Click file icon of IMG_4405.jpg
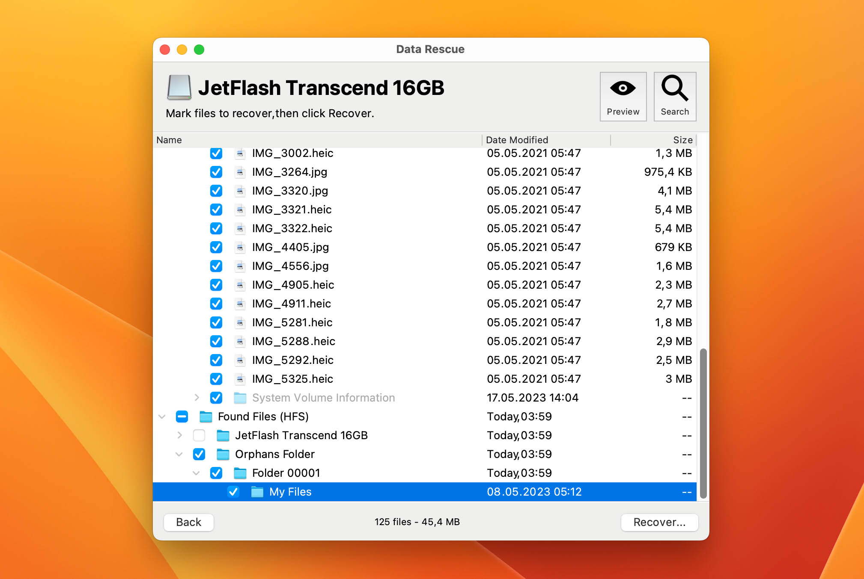Image resolution: width=864 pixels, height=579 pixels. click(240, 247)
